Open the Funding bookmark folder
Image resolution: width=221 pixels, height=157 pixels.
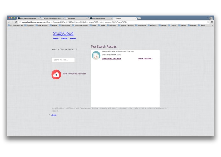(x=172, y=25)
